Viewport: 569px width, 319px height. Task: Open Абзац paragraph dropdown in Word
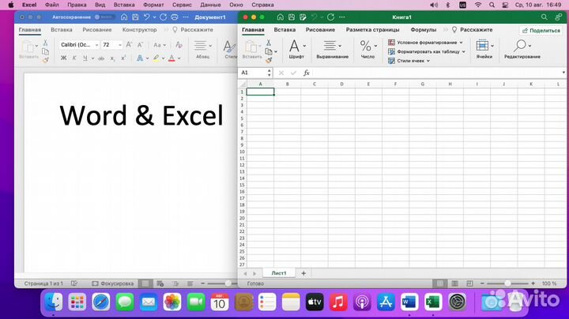pyautogui.click(x=202, y=50)
